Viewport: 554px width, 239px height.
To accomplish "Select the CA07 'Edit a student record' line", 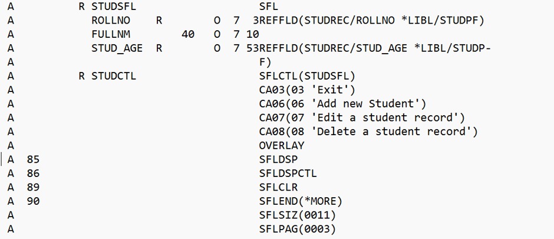I will 362,118.
